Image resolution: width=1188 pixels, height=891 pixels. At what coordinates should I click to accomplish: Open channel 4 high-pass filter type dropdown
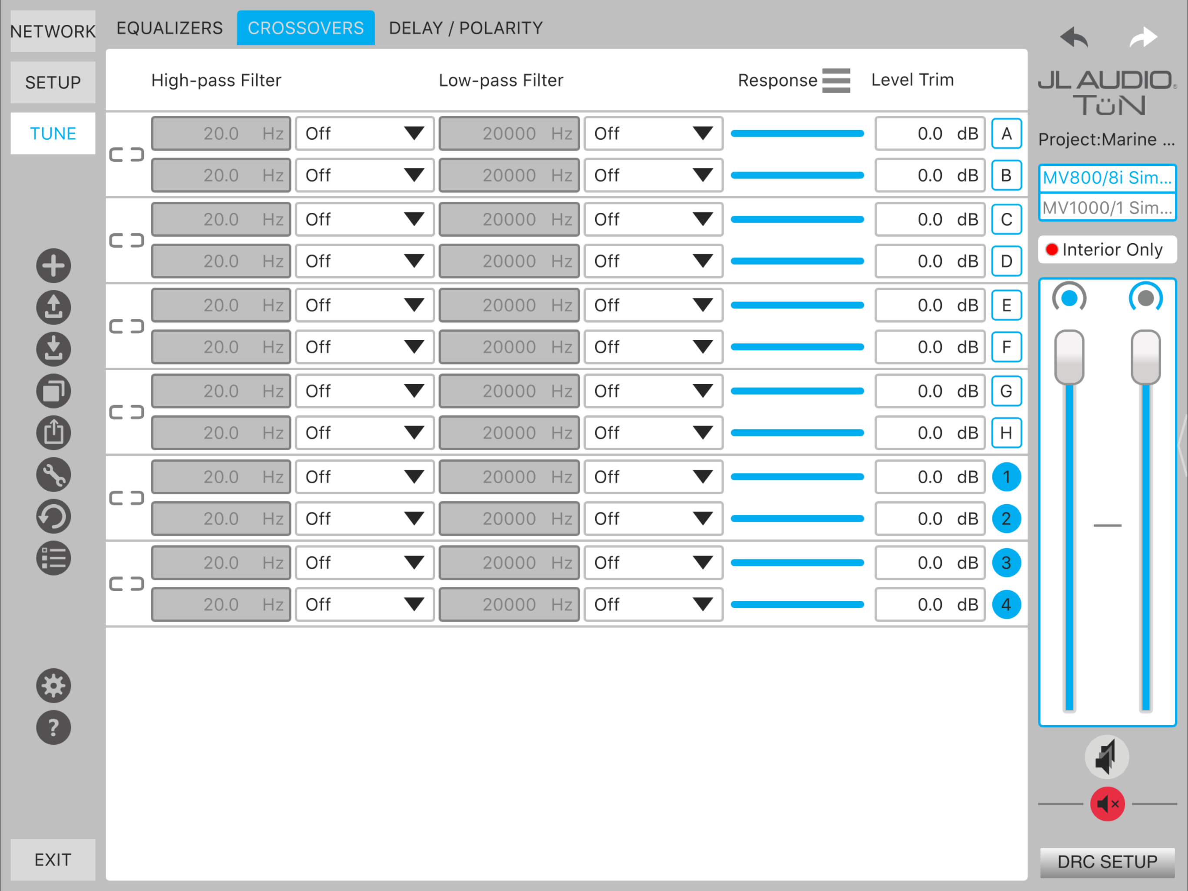(x=365, y=605)
